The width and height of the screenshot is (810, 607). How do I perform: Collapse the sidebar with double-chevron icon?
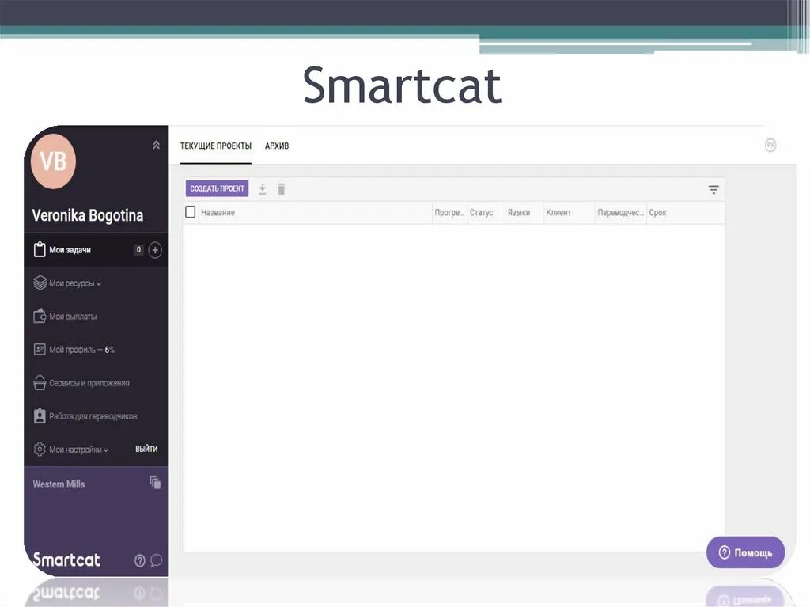coord(156,146)
